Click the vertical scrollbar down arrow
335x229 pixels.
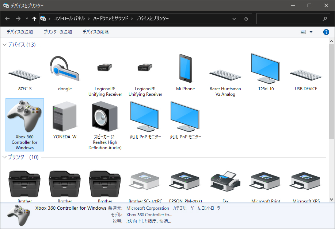331,200
